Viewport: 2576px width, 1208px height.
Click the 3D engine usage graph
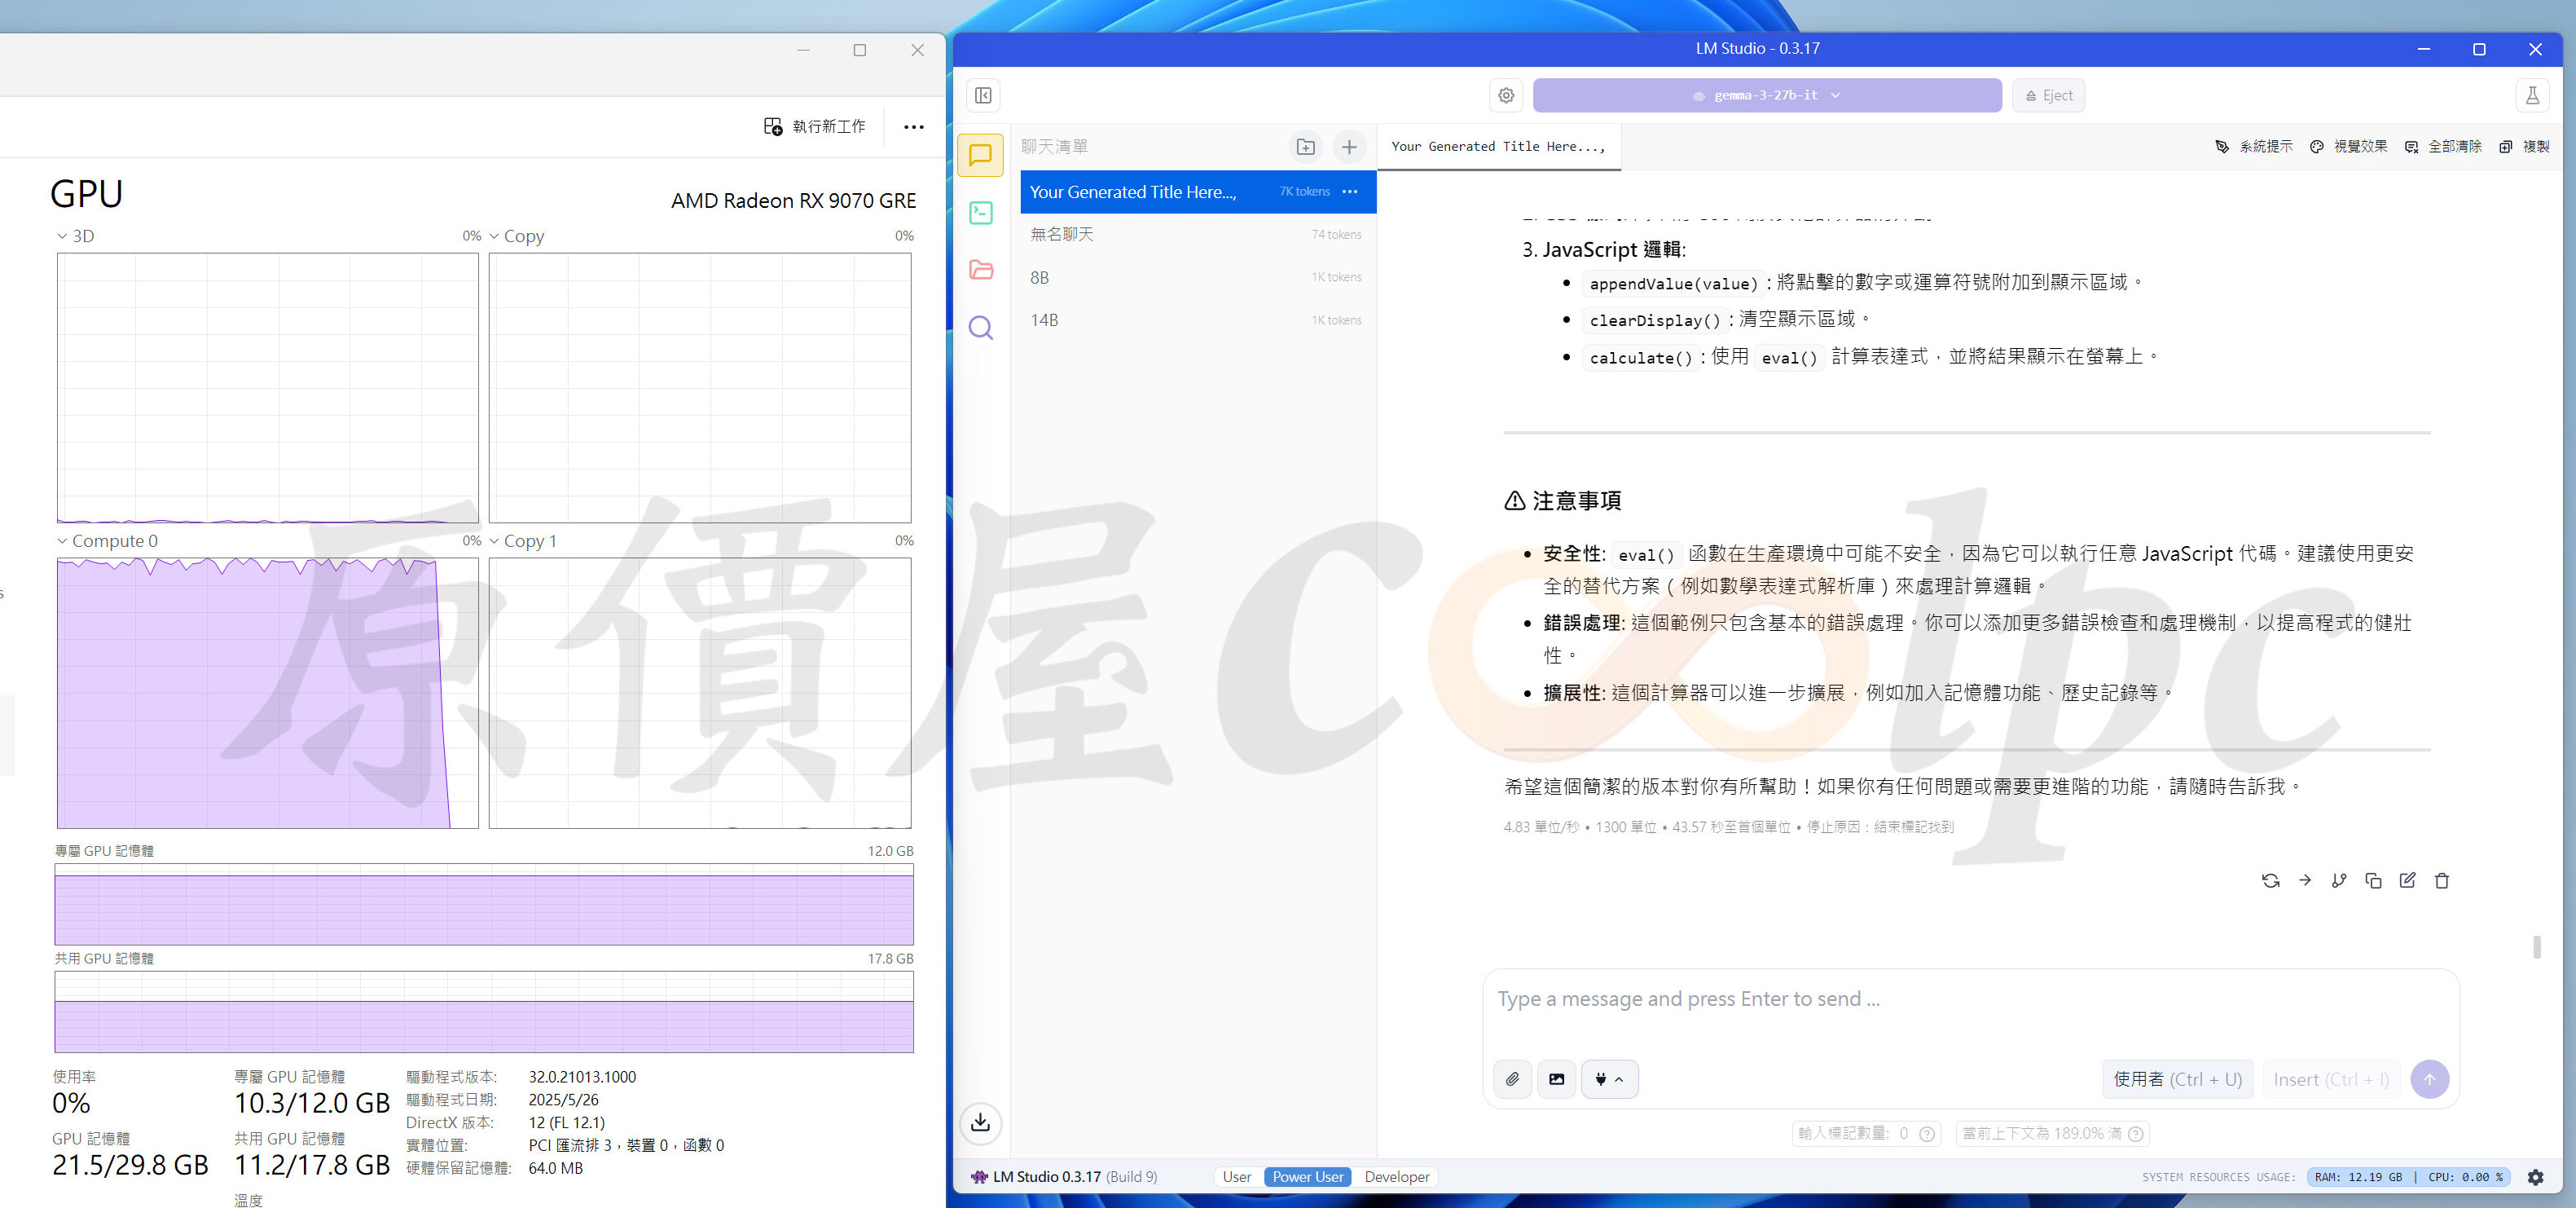click(267, 387)
